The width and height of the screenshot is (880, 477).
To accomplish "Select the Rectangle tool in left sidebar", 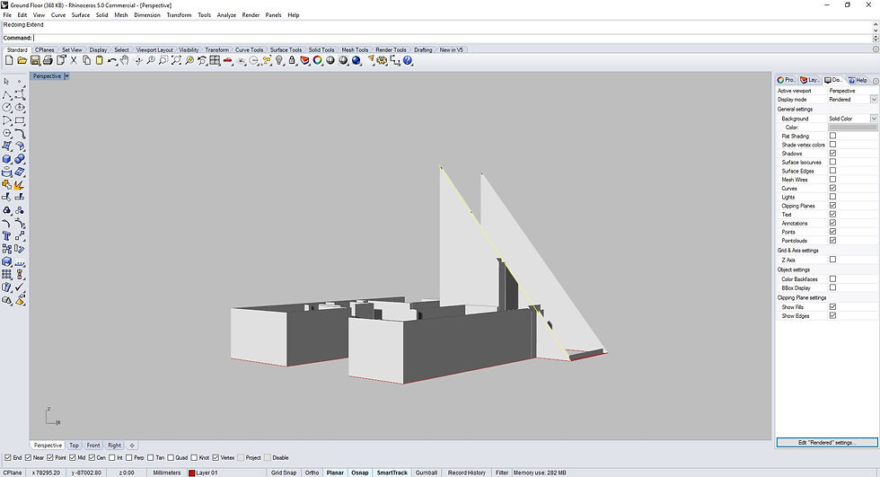I will (20, 120).
